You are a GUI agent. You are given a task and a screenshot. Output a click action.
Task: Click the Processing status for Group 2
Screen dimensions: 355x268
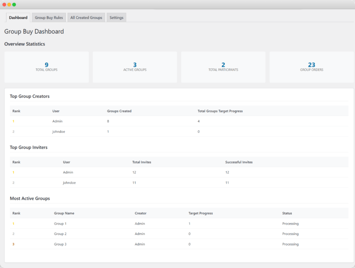point(290,234)
